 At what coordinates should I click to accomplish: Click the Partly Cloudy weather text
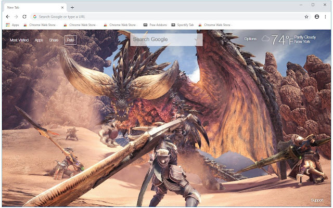pyautogui.click(x=305, y=37)
